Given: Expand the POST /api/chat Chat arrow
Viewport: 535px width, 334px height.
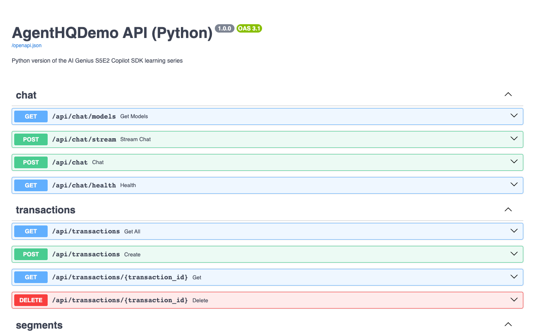Looking at the screenshot, I should tap(514, 162).
